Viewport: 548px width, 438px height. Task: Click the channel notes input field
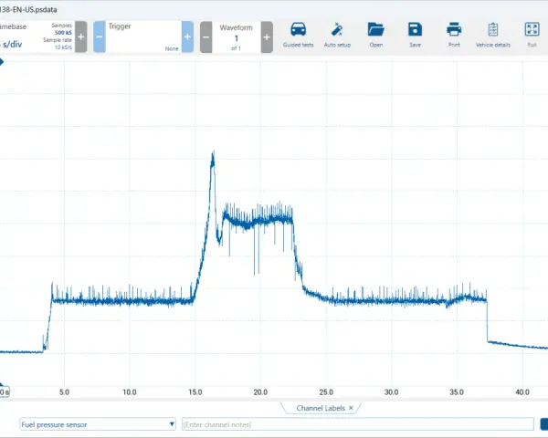pyautogui.click(x=358, y=424)
